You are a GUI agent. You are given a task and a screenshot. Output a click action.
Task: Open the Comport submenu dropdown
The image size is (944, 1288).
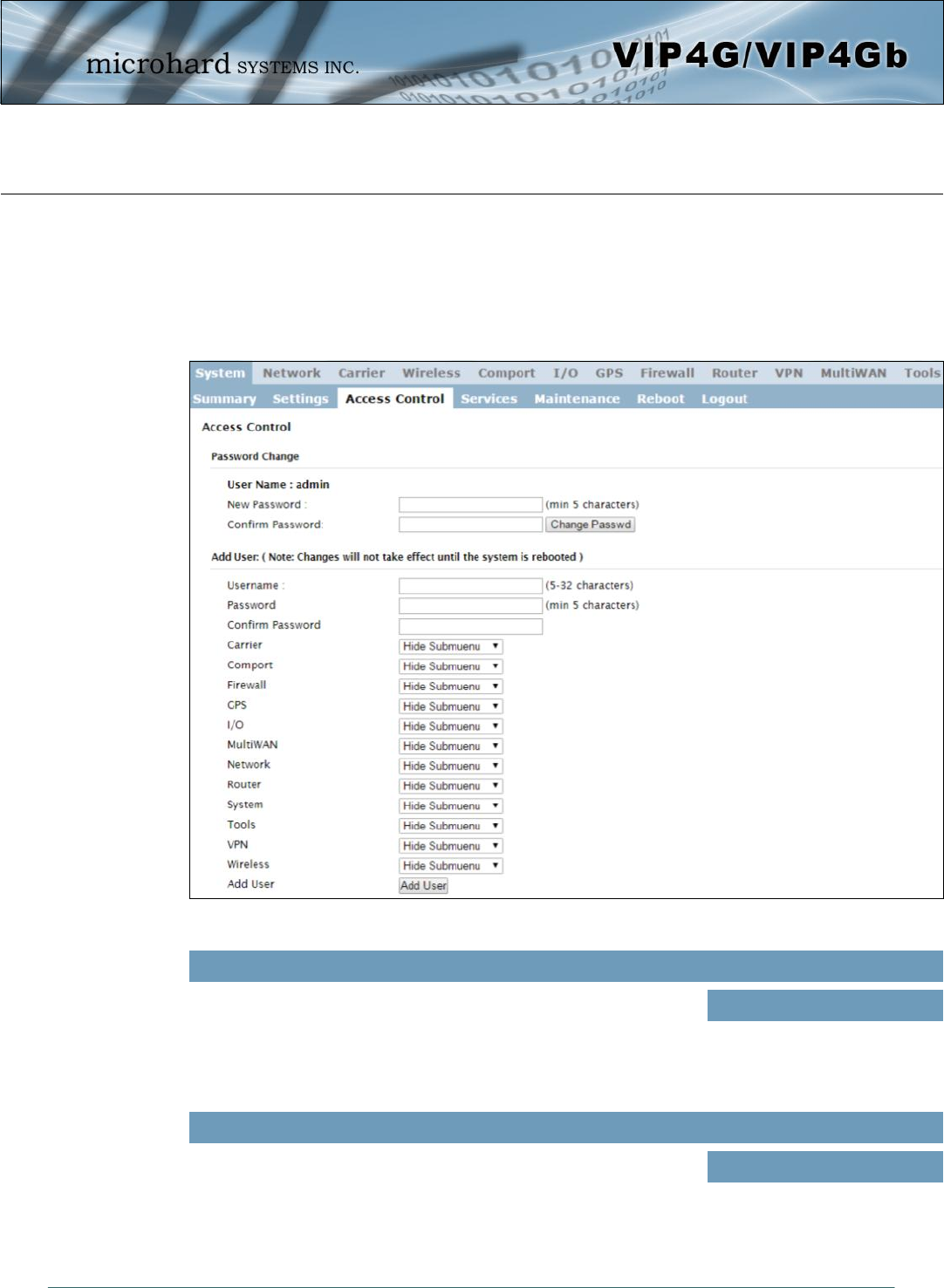click(451, 667)
